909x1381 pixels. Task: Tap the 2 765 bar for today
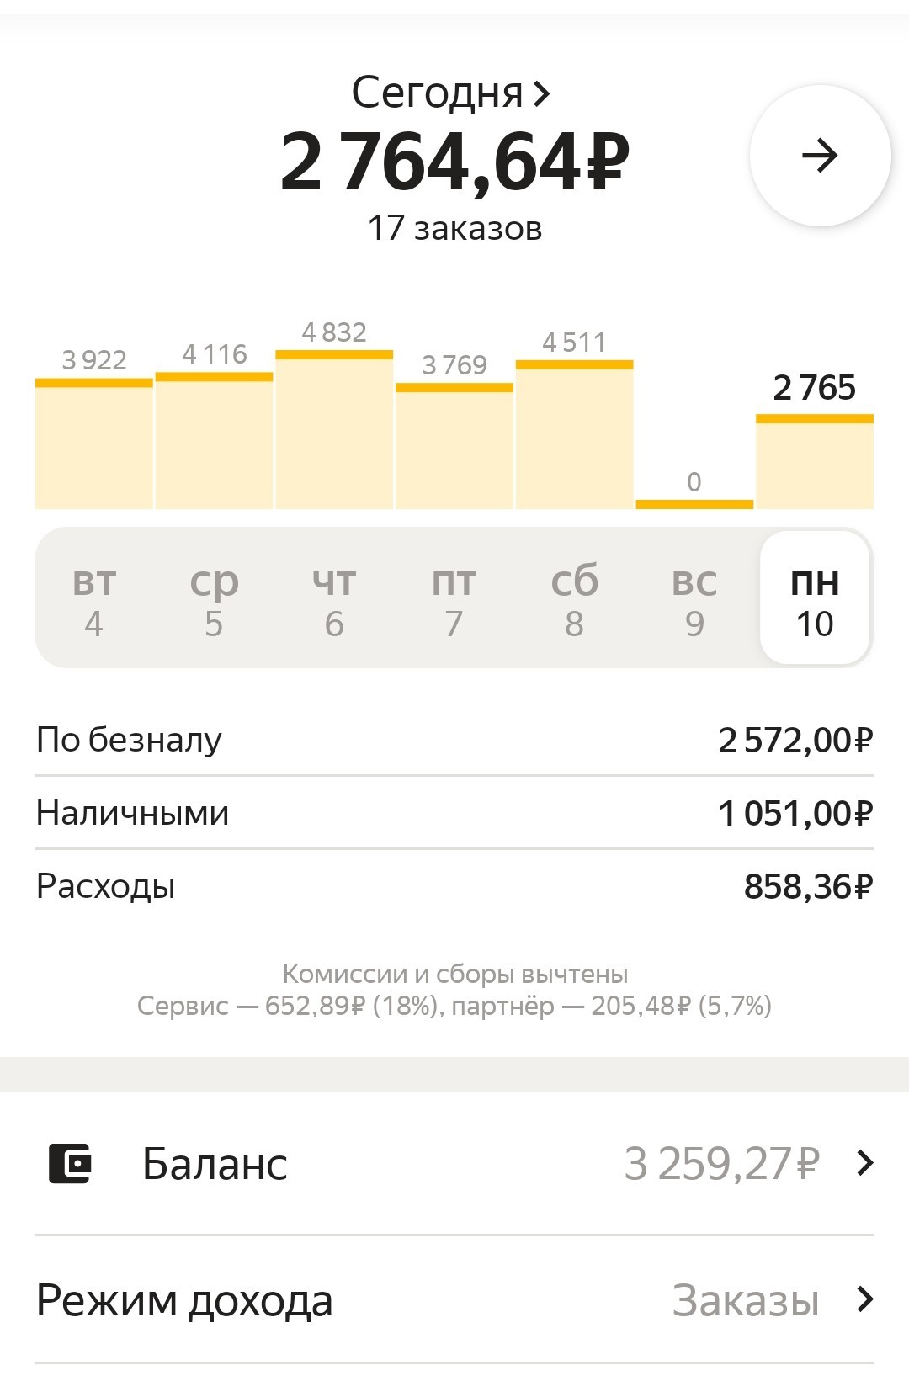[815, 461]
